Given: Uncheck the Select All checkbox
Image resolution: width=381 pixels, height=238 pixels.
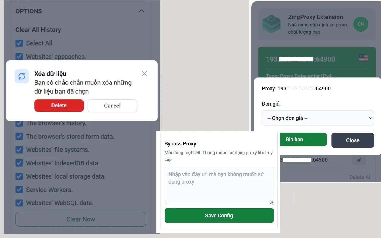Looking at the screenshot, I should (19, 43).
